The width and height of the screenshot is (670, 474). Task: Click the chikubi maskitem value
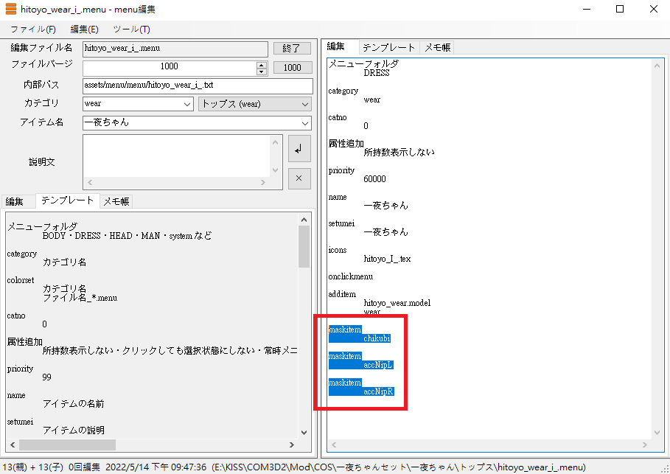[377, 338]
